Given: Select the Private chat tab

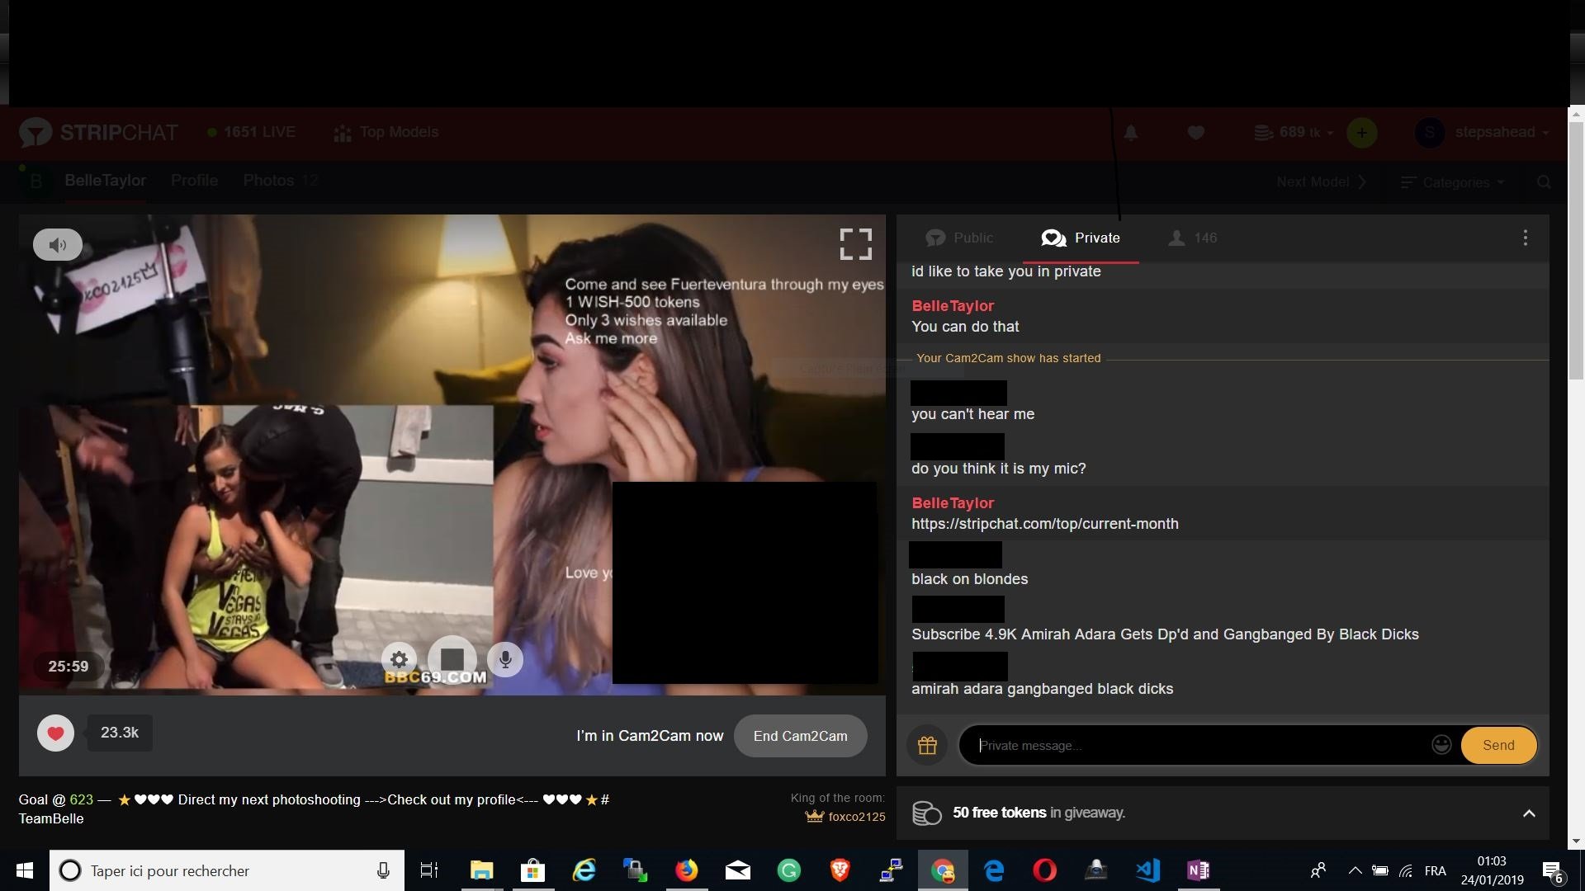Looking at the screenshot, I should (1081, 238).
